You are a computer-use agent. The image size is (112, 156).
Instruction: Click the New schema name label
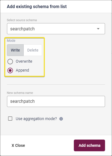[x=20, y=93]
